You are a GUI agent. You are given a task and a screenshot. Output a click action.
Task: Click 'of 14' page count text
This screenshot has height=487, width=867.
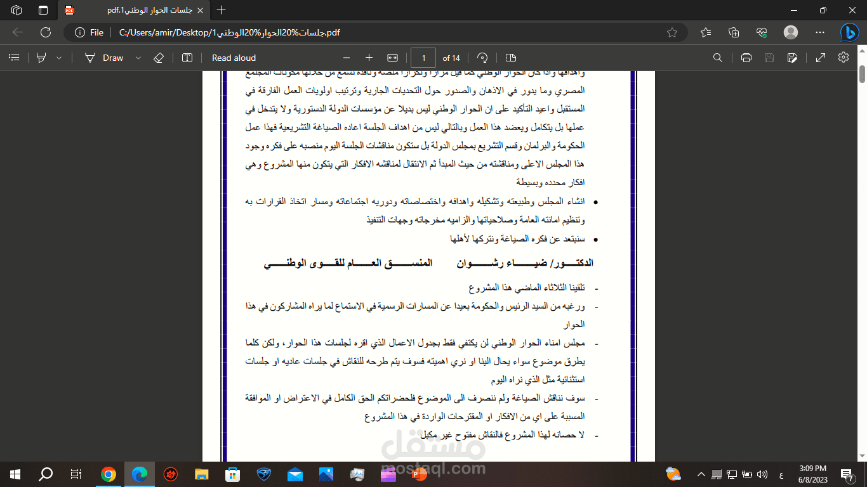coord(451,58)
